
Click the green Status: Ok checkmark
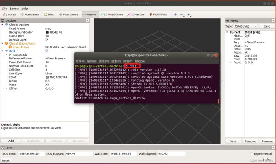10,55
